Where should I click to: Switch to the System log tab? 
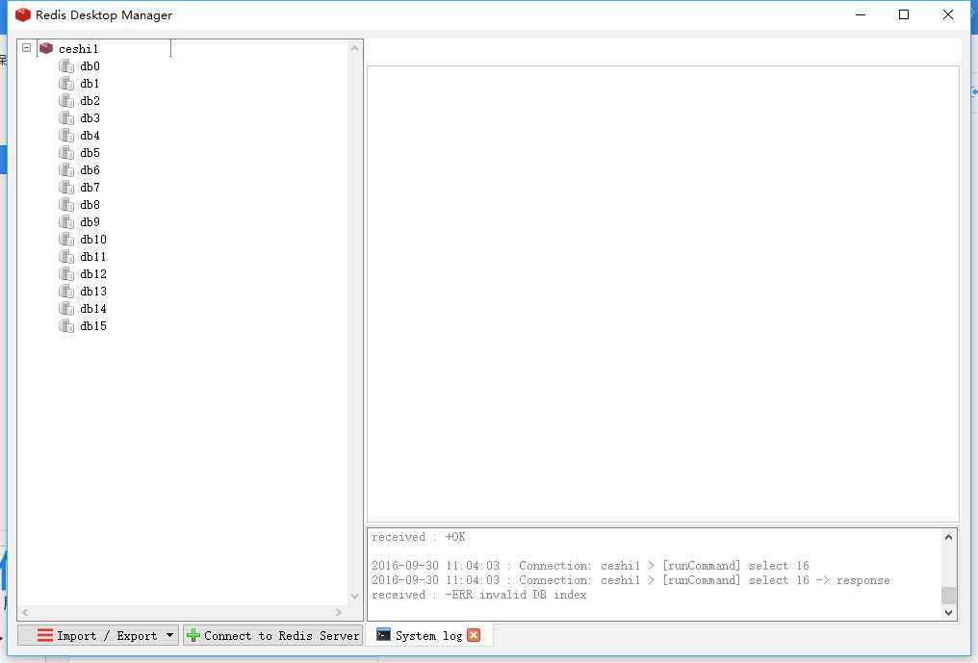tap(428, 635)
